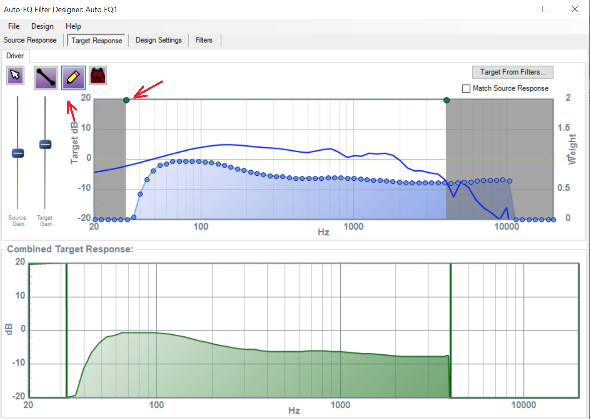Click the Target From Filters button
This screenshot has height=419, width=590.
point(512,72)
